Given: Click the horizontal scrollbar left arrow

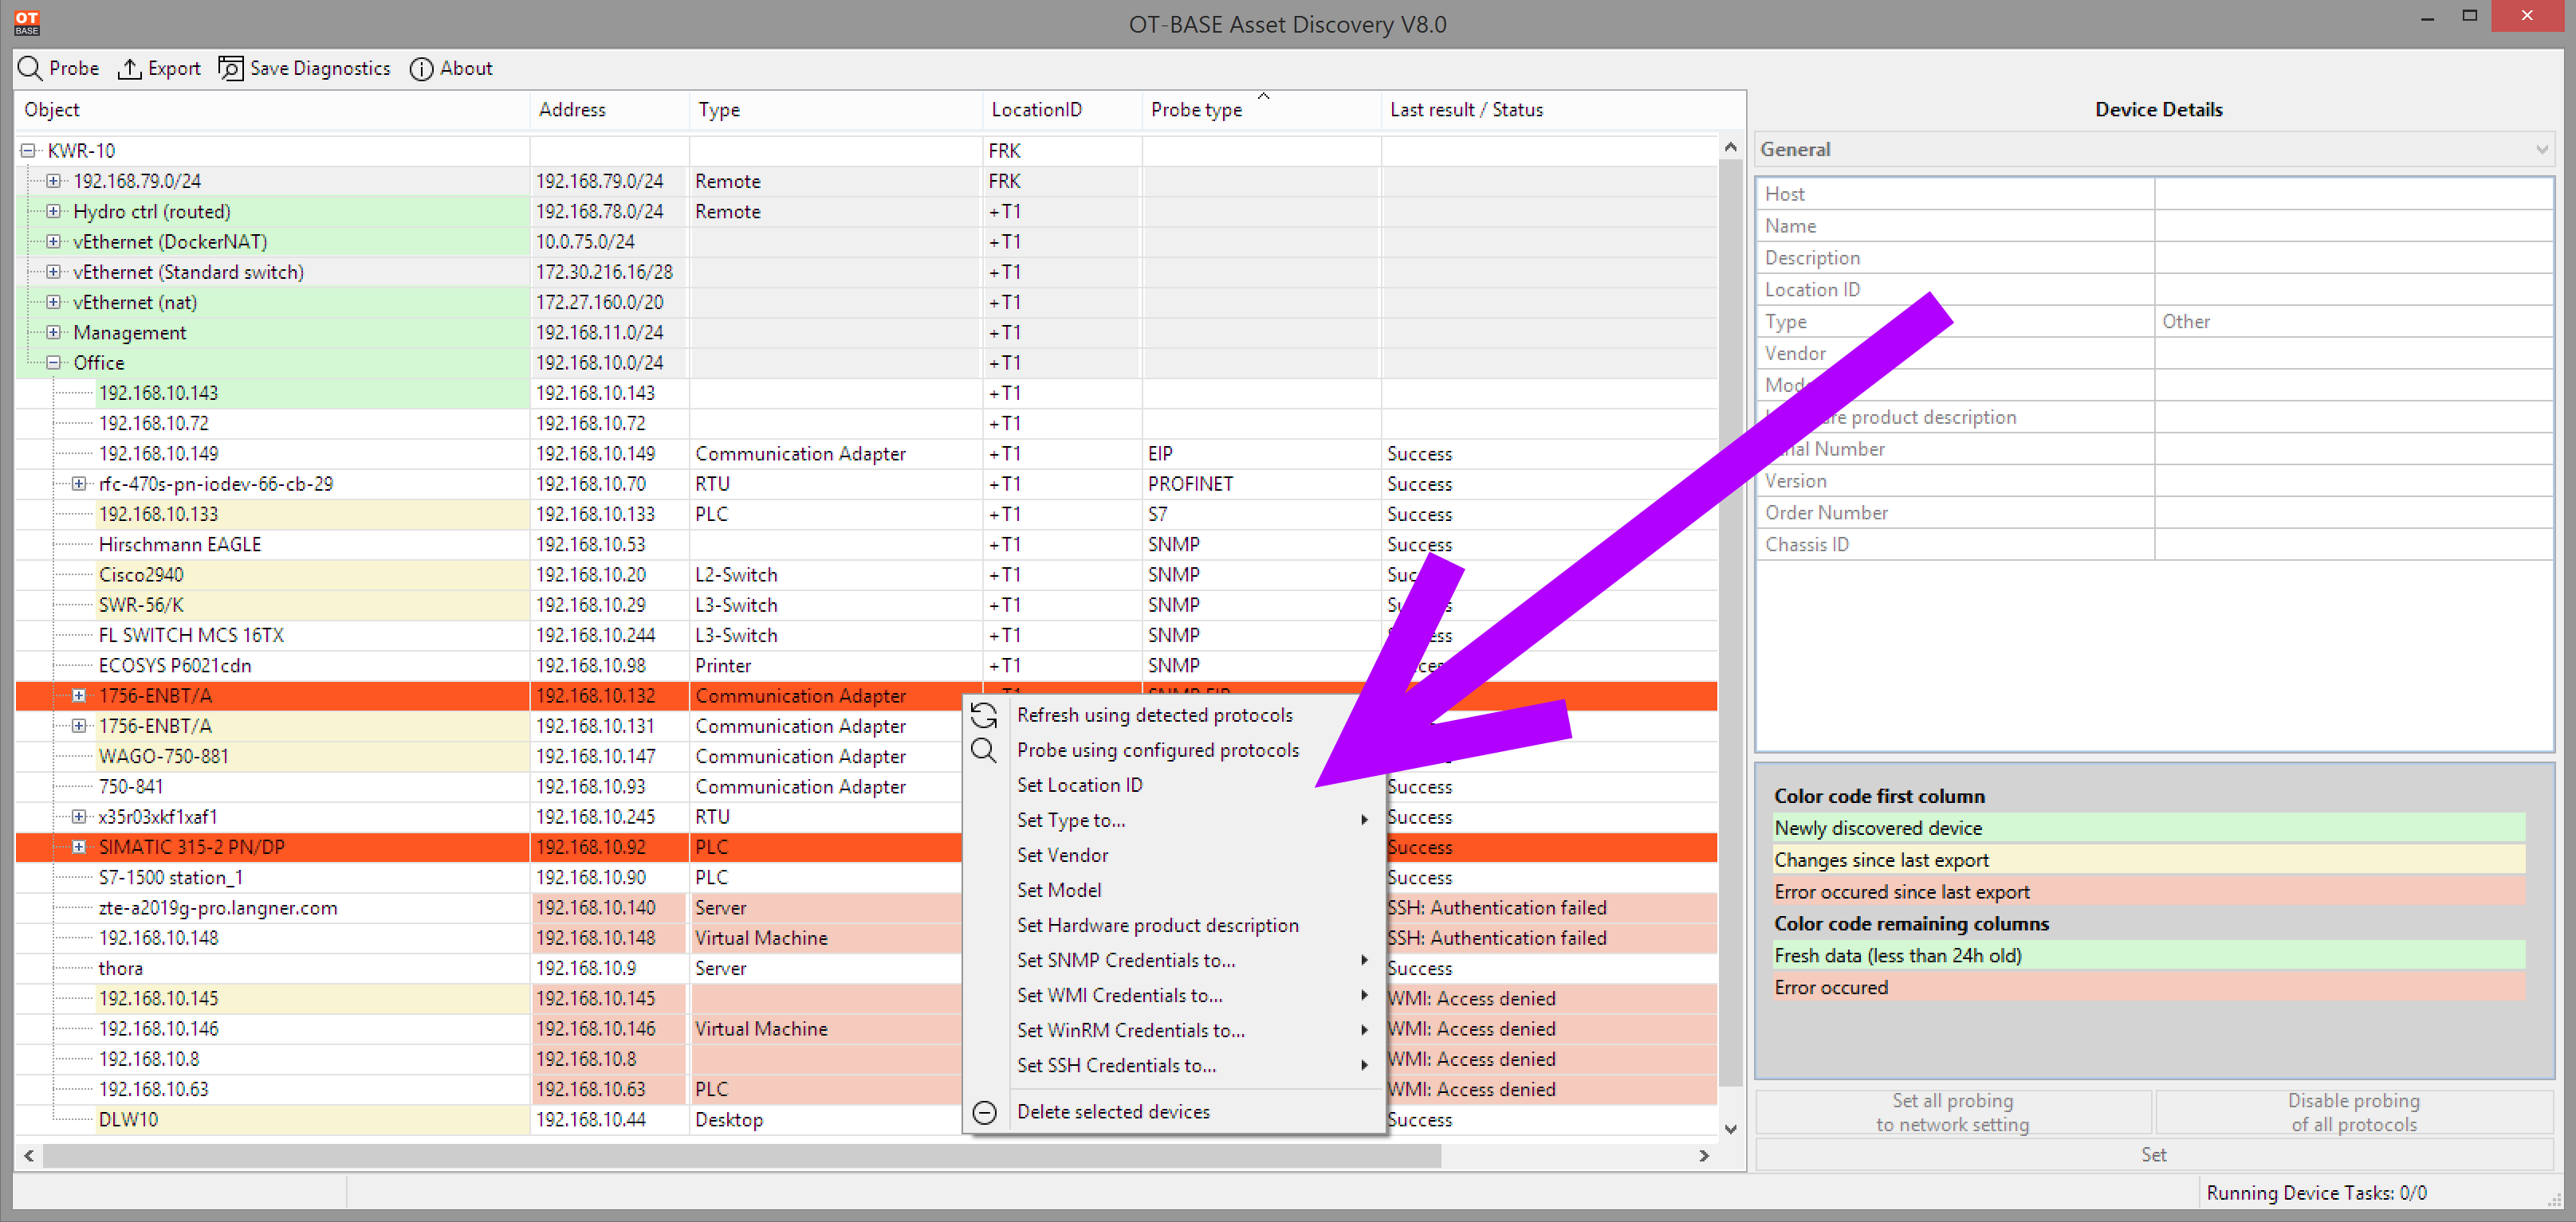Looking at the screenshot, I should coord(29,1156).
